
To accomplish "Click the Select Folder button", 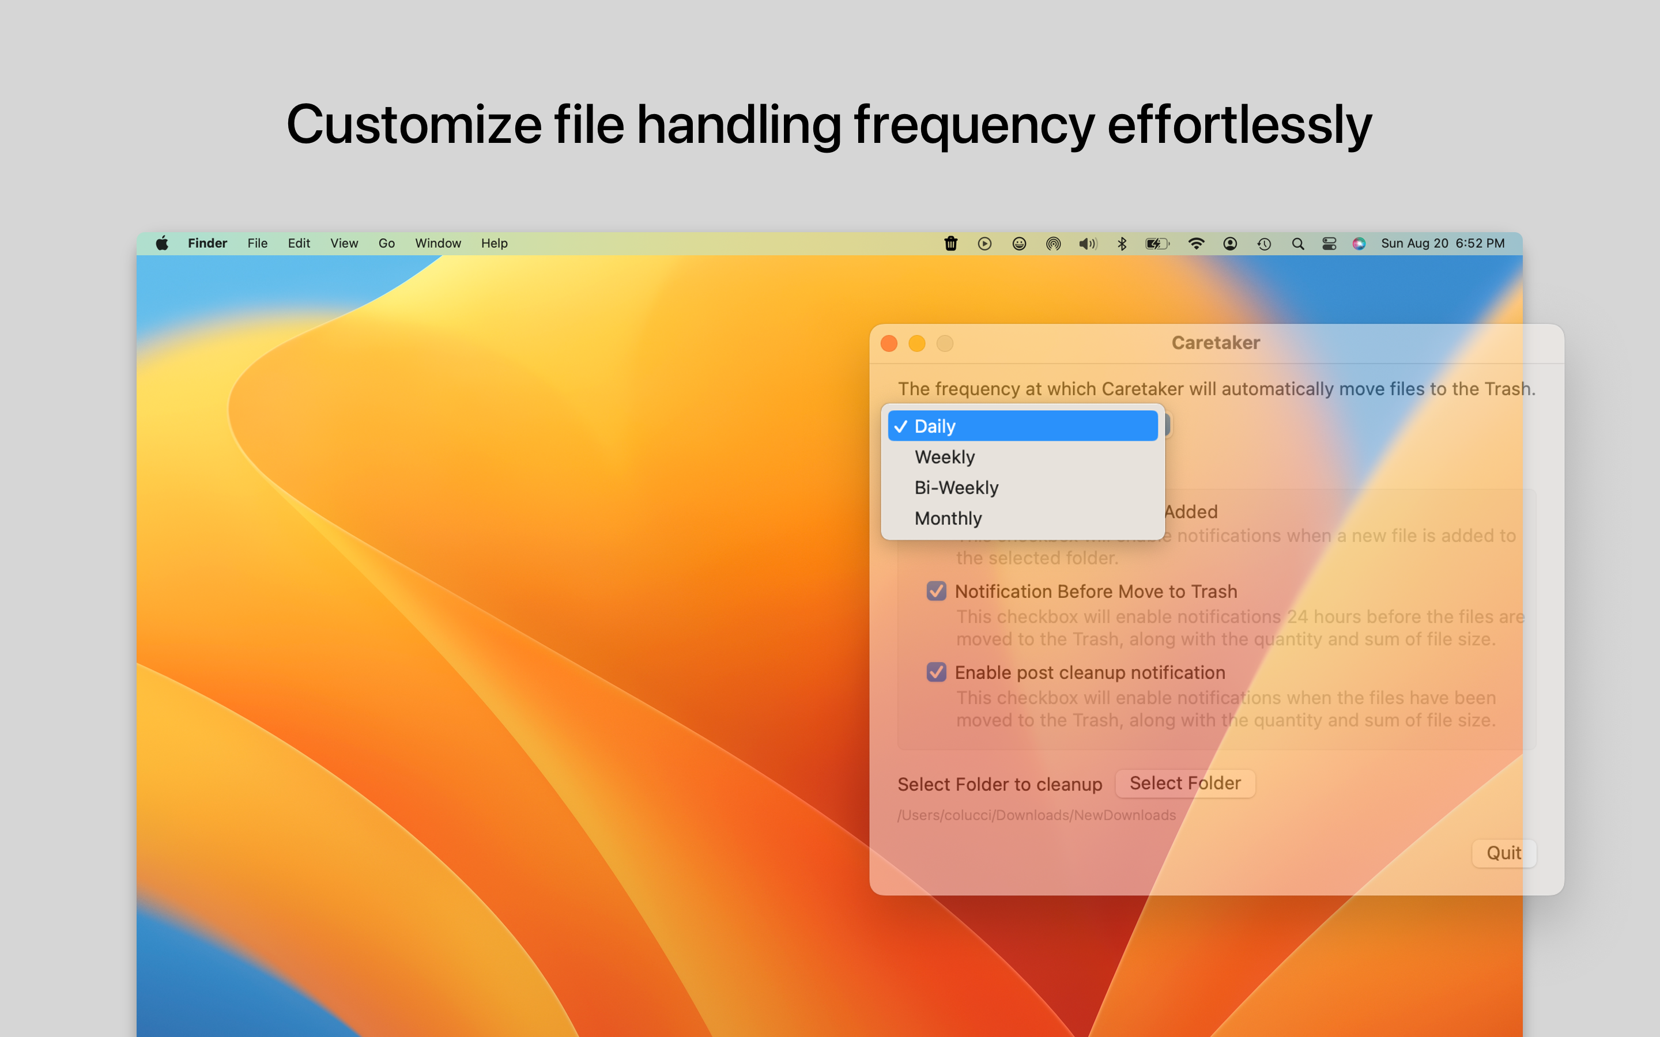I will tap(1185, 784).
